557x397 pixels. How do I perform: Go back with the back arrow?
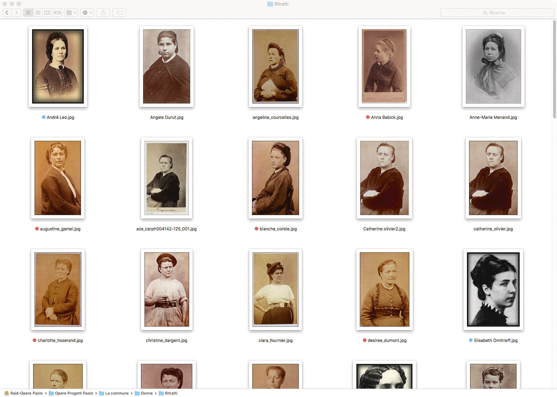pyautogui.click(x=7, y=13)
